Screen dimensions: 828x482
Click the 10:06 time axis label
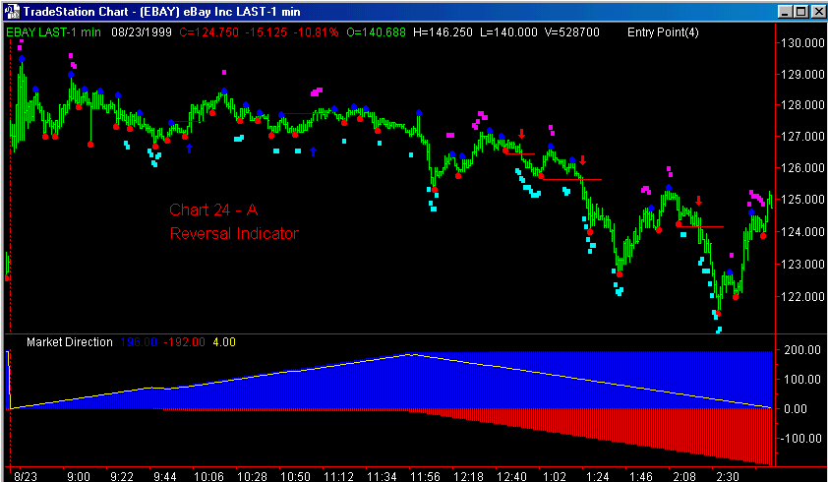click(x=208, y=476)
